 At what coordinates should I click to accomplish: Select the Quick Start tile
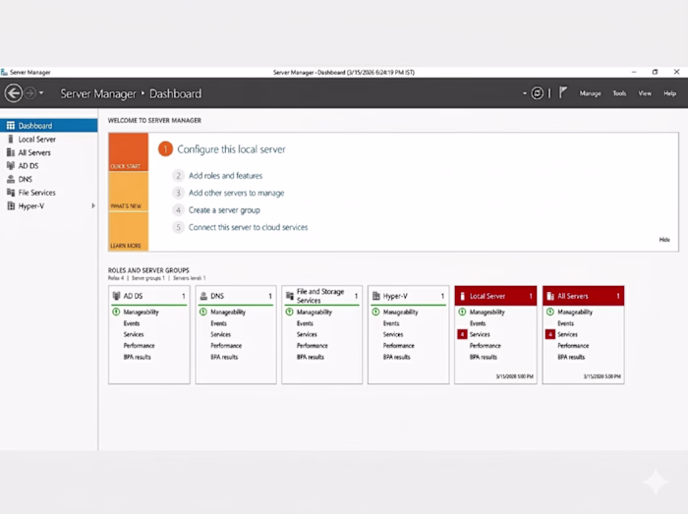[x=129, y=152]
